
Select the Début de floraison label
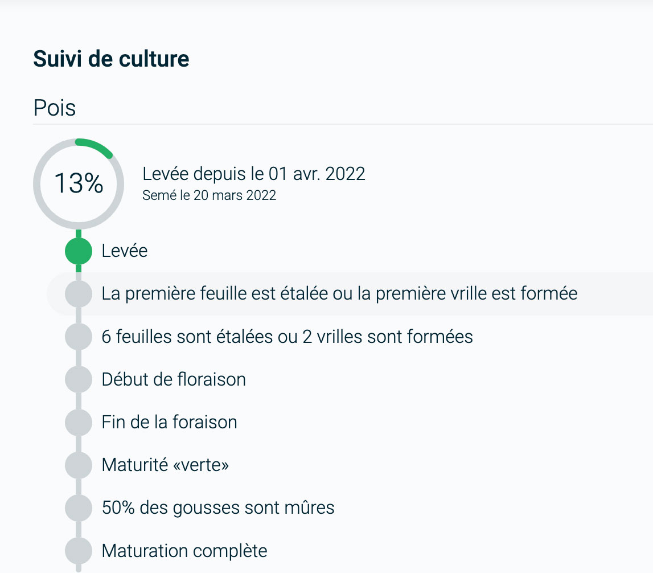174,379
